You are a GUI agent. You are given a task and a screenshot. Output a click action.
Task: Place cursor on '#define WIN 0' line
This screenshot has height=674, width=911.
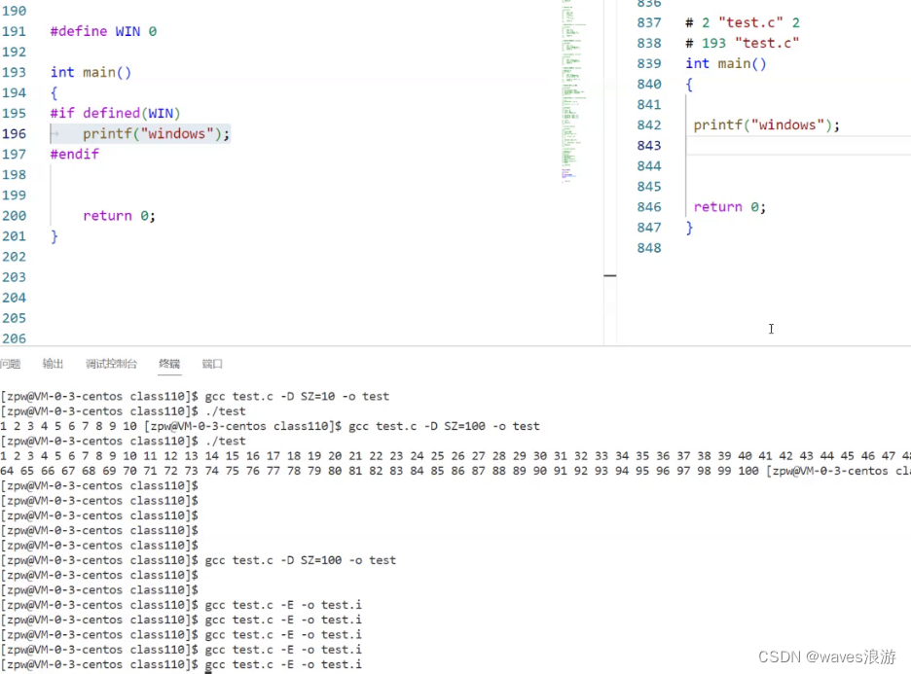pyautogui.click(x=103, y=31)
